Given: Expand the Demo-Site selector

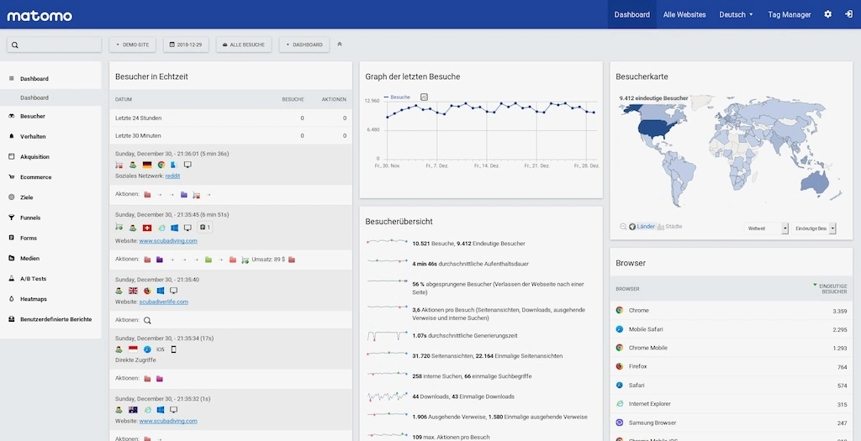Looking at the screenshot, I should coord(133,45).
